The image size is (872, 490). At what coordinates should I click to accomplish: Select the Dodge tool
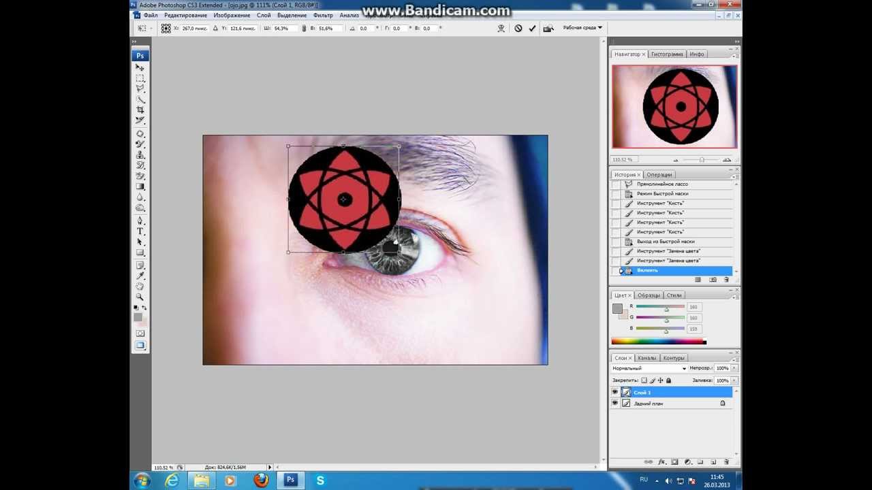(140, 208)
